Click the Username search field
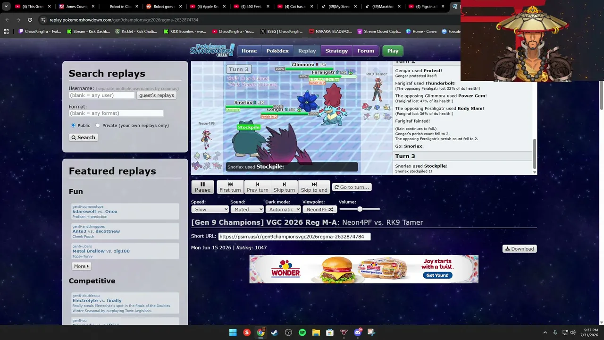The image size is (604, 340). pos(102,95)
